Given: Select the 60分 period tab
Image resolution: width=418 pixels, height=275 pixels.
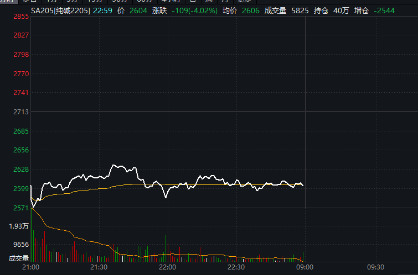Looking at the screenshot, I should 144,2.
